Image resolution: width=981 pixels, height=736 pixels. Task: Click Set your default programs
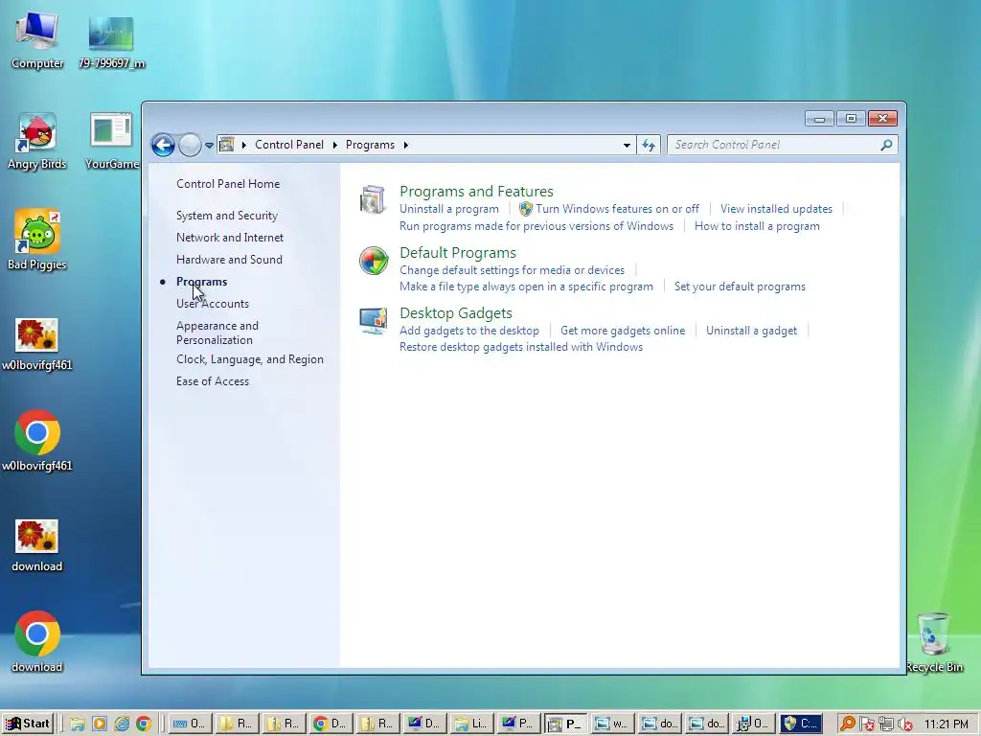(x=740, y=286)
